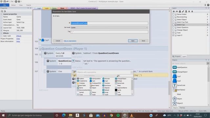Uncheck Cups layer visibility checkbox
Viewport: 210px width, 118px height.
pos(173,33)
